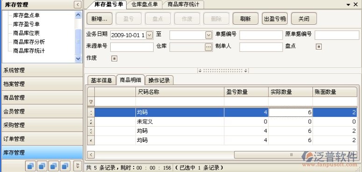This screenshot has width=362, height=172.
Task: Click the second blue icon at sidebar bottom
Action: (42, 165)
